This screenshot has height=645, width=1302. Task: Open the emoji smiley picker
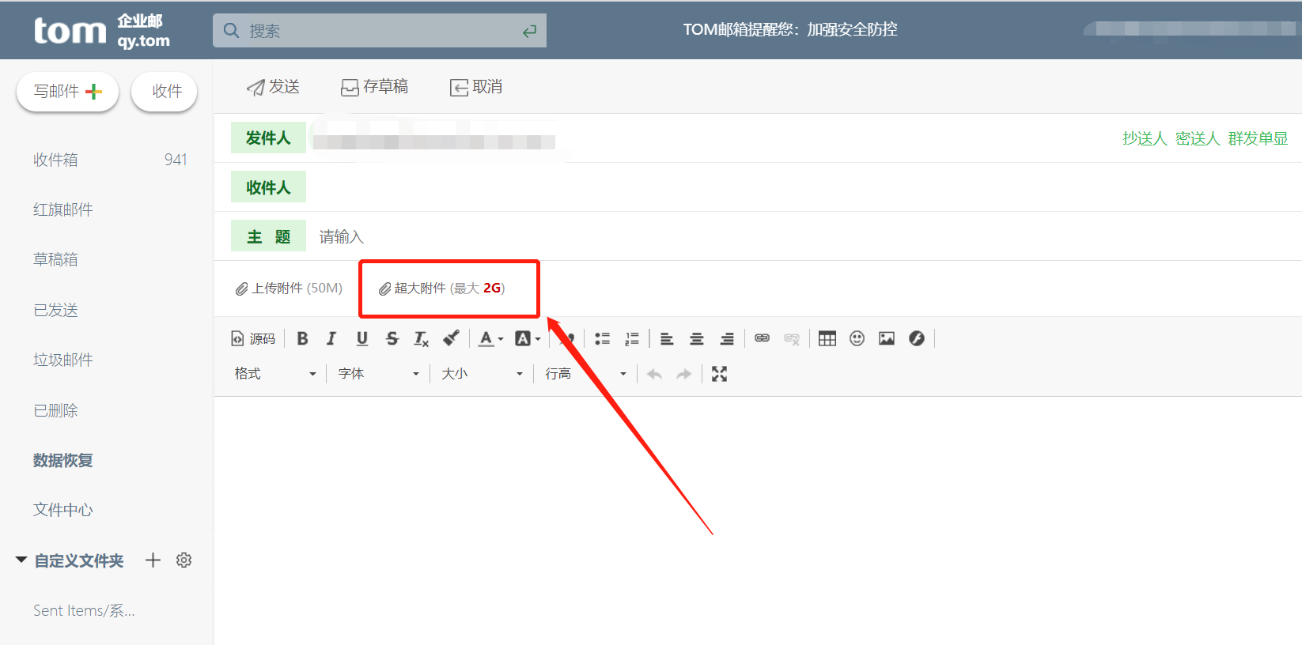pyautogui.click(x=857, y=338)
